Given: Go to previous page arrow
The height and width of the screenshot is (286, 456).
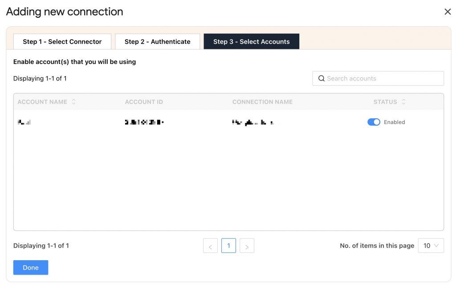Looking at the screenshot, I should pyautogui.click(x=210, y=246).
